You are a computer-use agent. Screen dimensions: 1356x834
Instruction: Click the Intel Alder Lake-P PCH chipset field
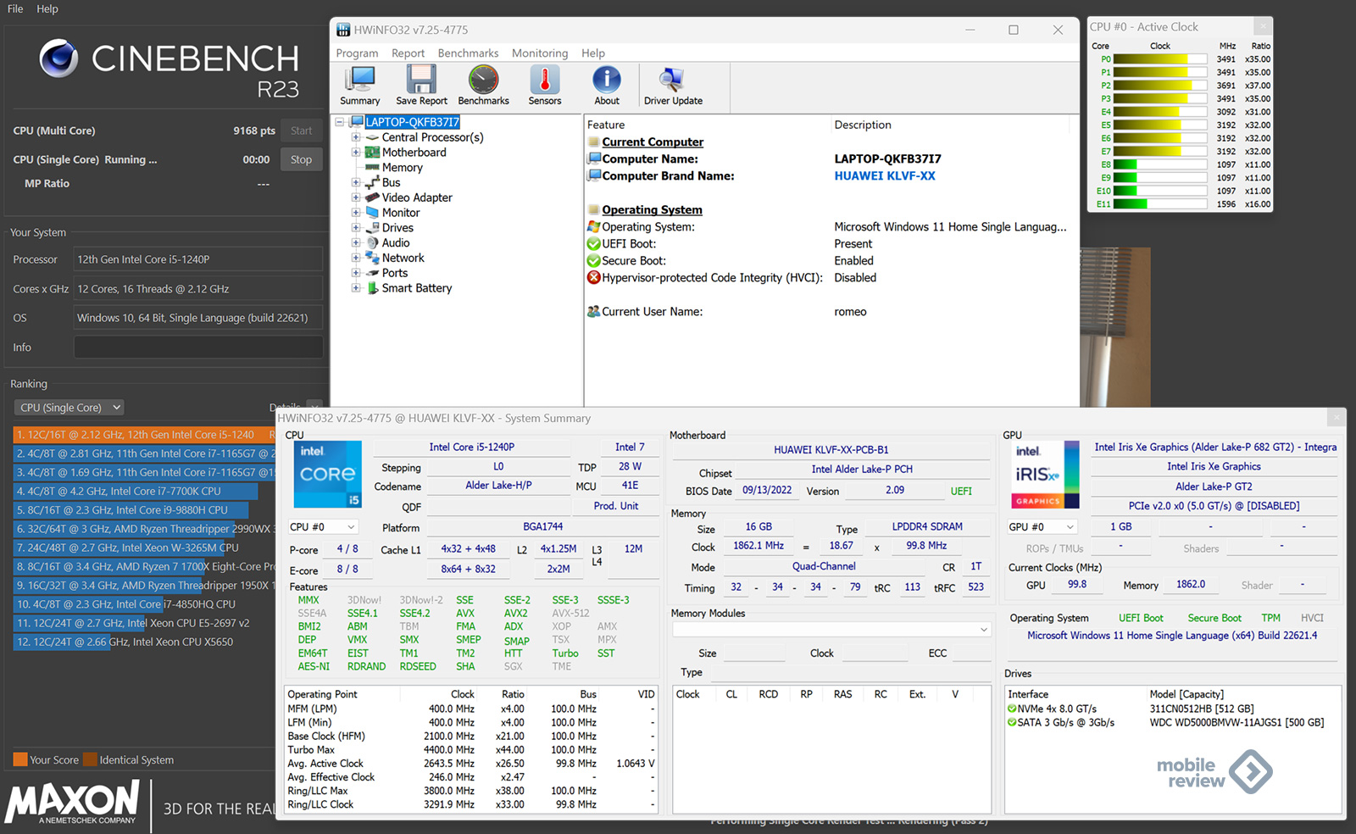862,469
